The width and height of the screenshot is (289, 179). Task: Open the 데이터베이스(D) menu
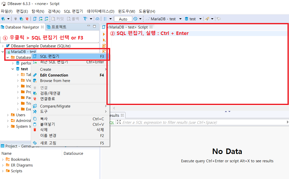pyautogui.click(x=101, y=11)
